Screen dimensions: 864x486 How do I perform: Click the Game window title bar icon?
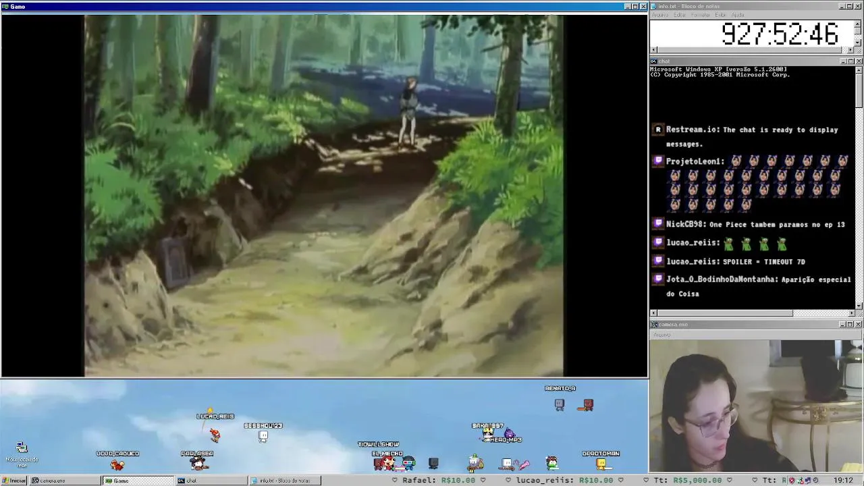point(5,7)
